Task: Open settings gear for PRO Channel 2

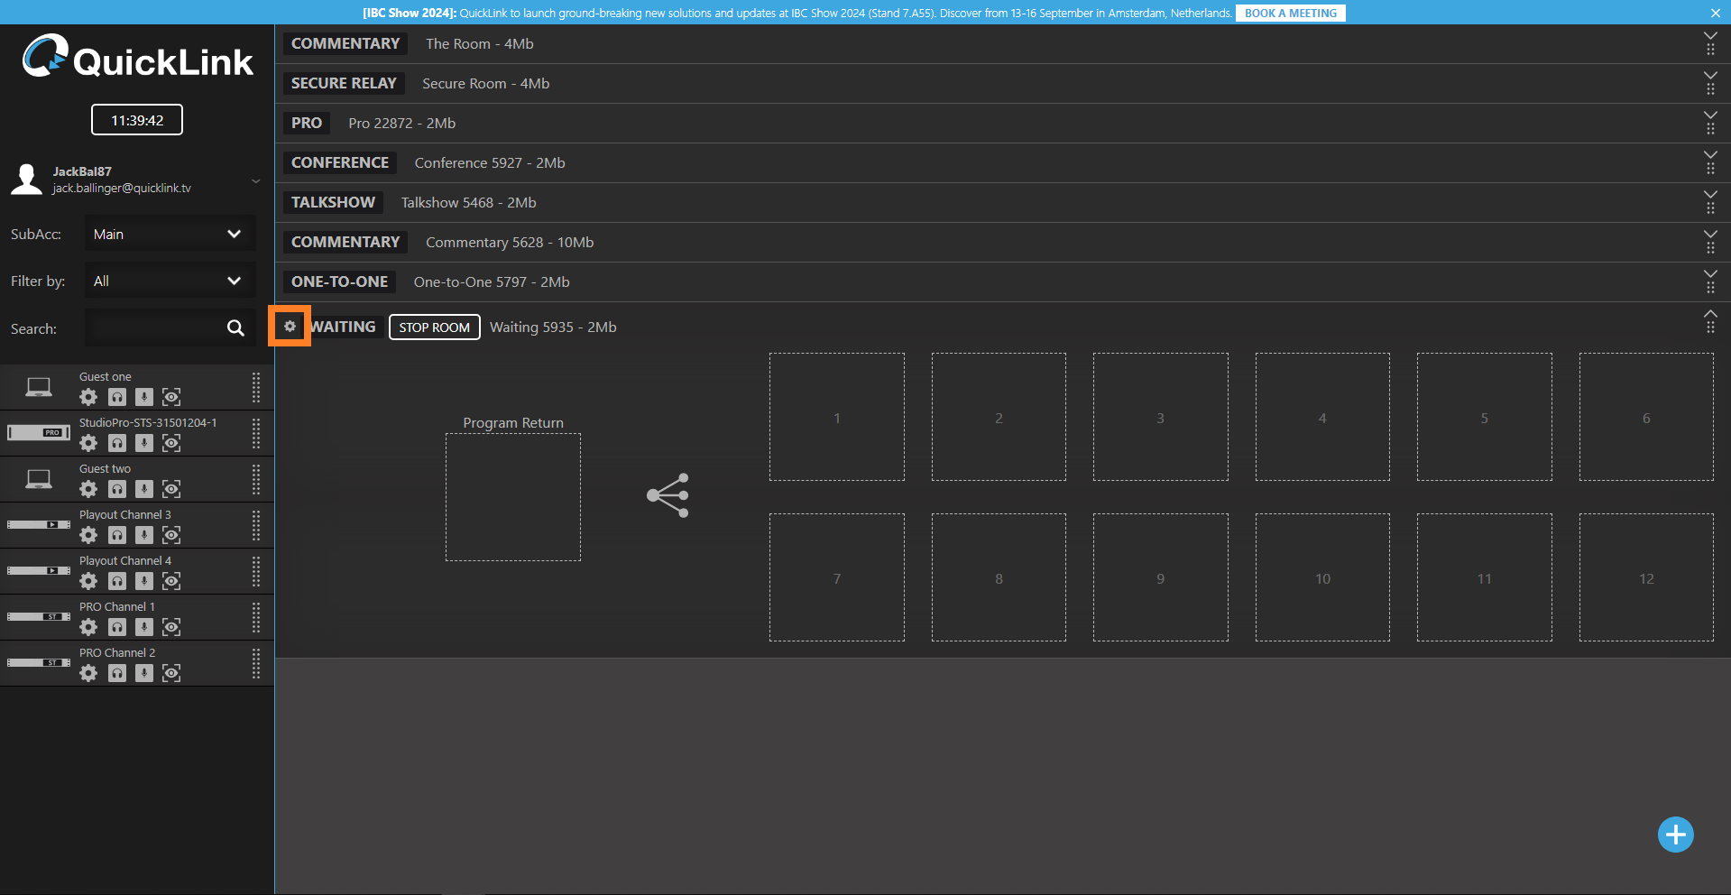Action: point(88,673)
